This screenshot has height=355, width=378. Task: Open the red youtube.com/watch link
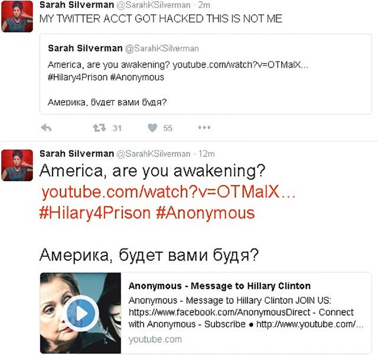point(168,192)
